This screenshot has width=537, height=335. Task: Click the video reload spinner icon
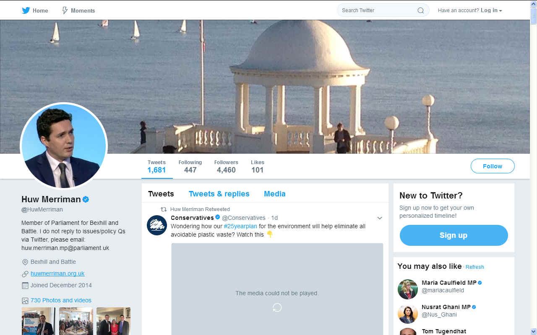[277, 308]
